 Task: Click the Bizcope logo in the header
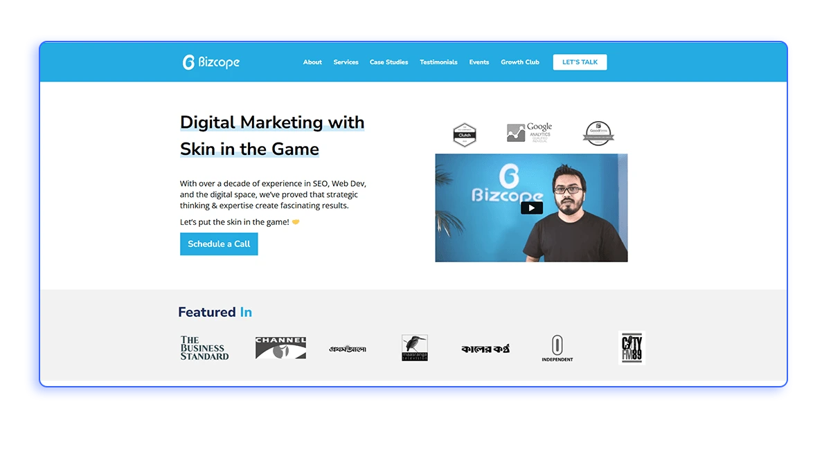(211, 62)
